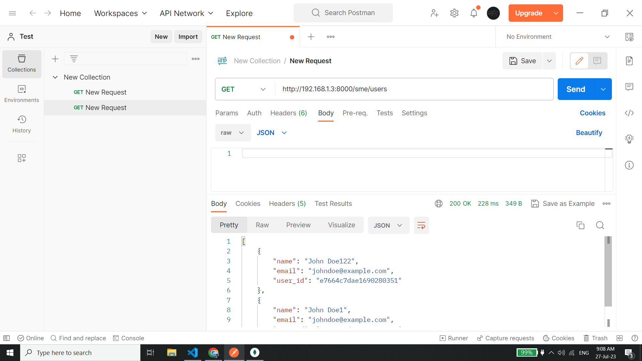The width and height of the screenshot is (642, 361).
Task: Open the notifications bell
Action: (473, 13)
